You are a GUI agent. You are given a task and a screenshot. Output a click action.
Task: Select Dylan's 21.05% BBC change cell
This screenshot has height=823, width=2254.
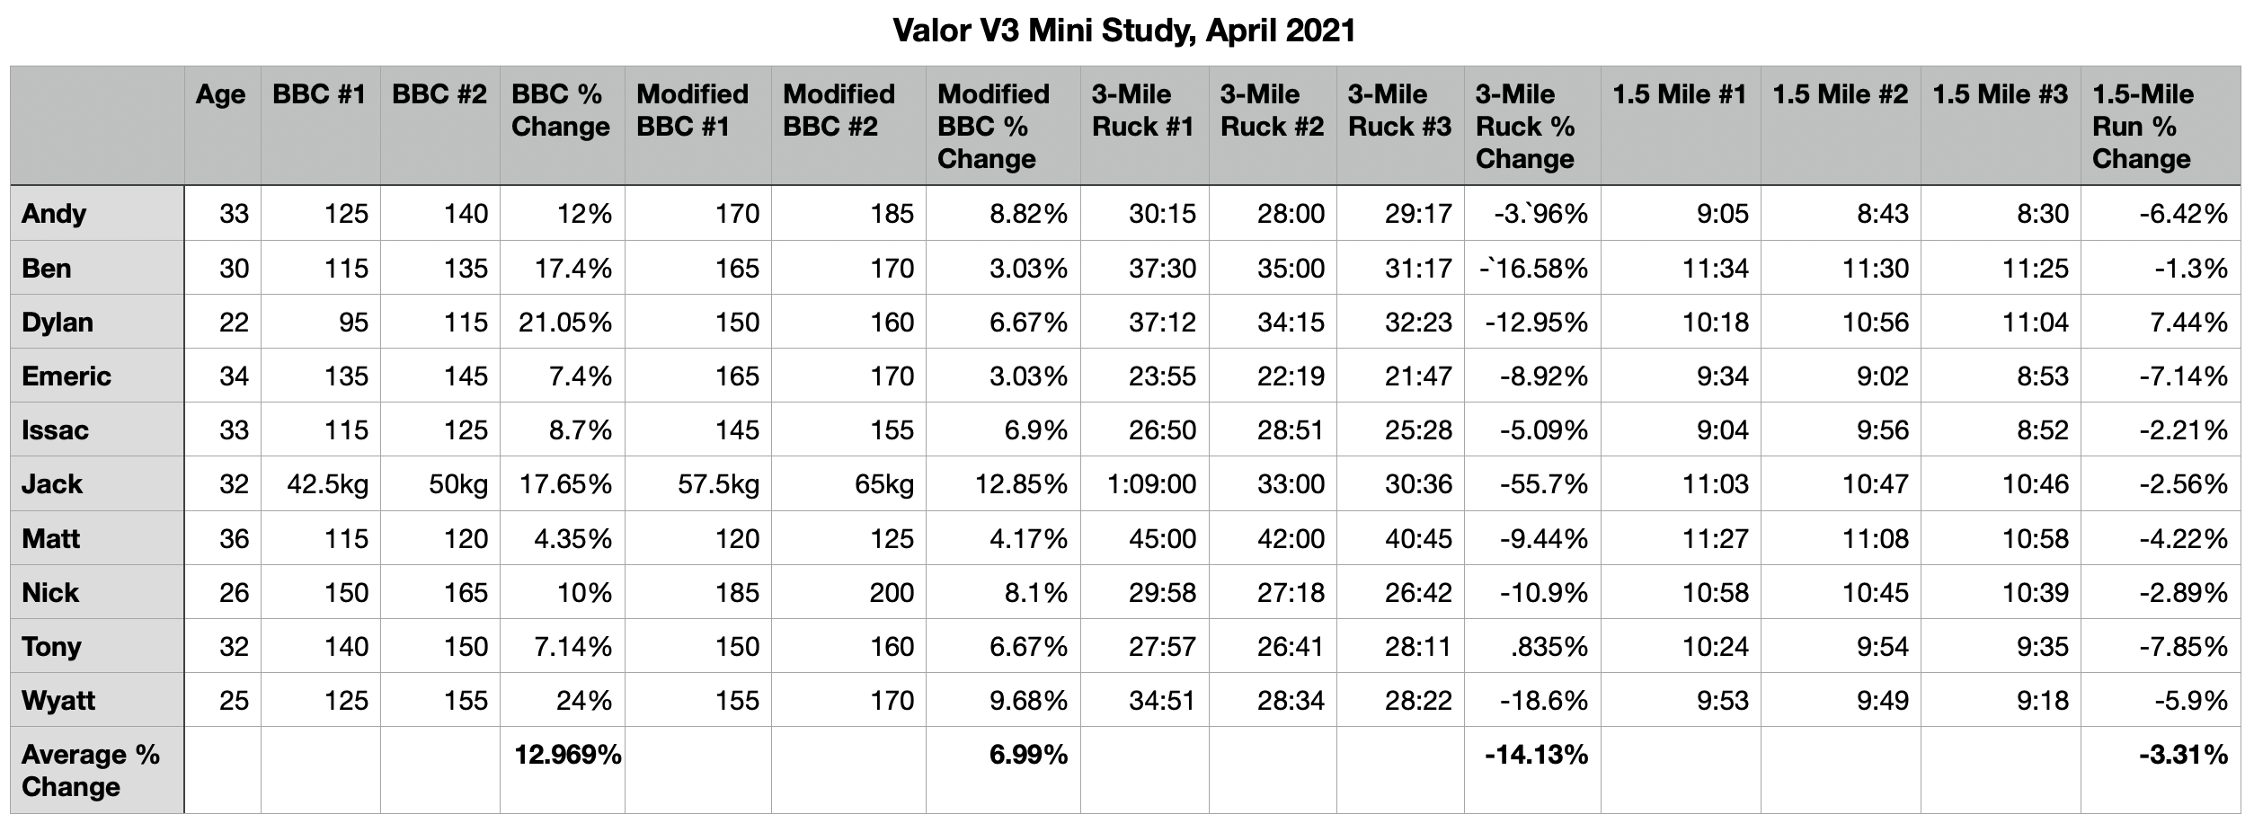(x=564, y=323)
